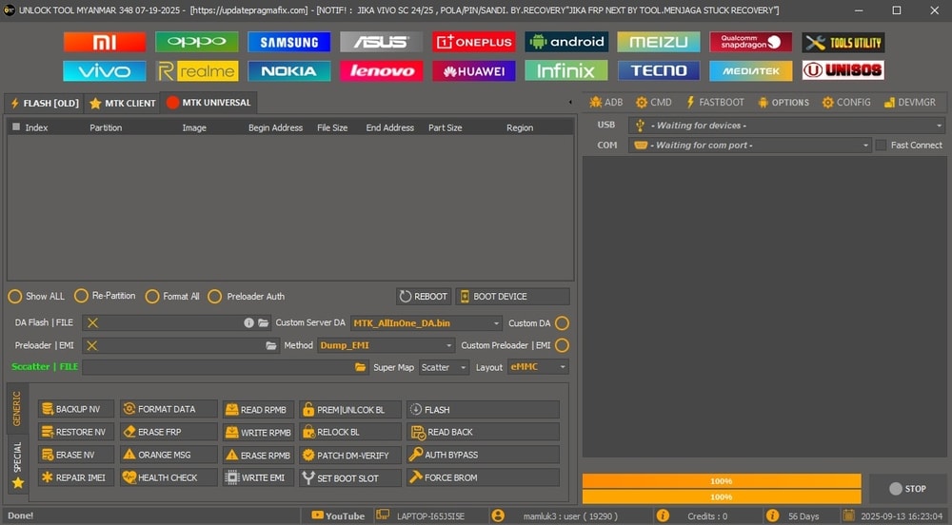Viewport: 952px width, 525px height.
Task: Enable the Re-Partition option
Action: [81, 296]
